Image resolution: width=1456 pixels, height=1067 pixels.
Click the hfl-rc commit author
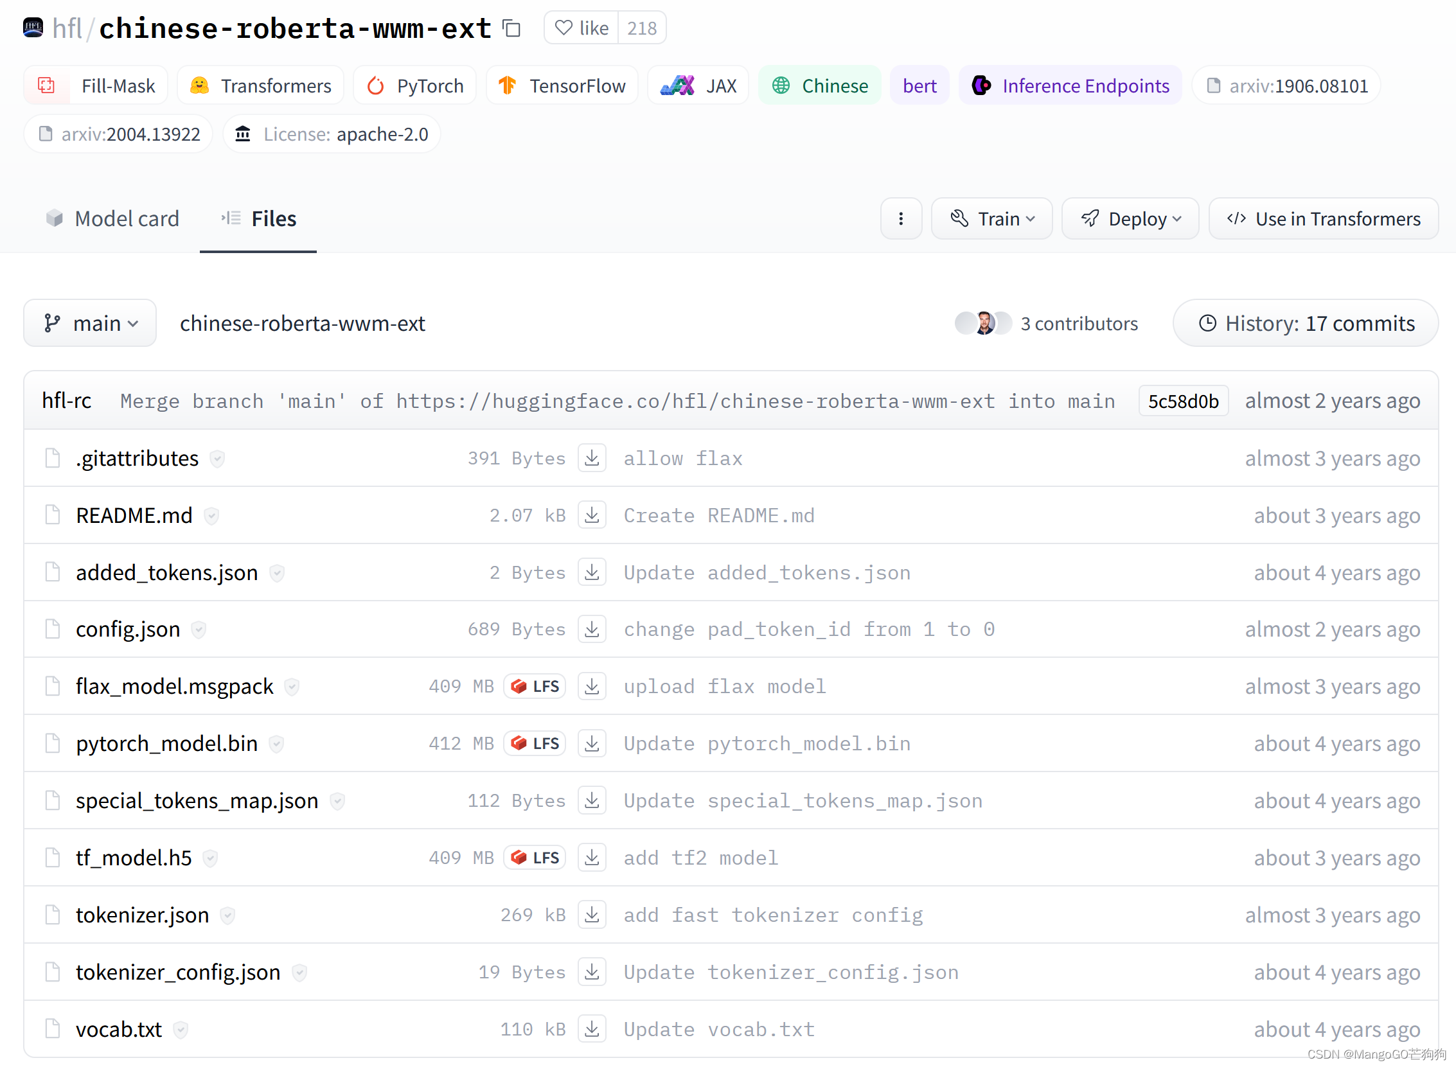67,400
